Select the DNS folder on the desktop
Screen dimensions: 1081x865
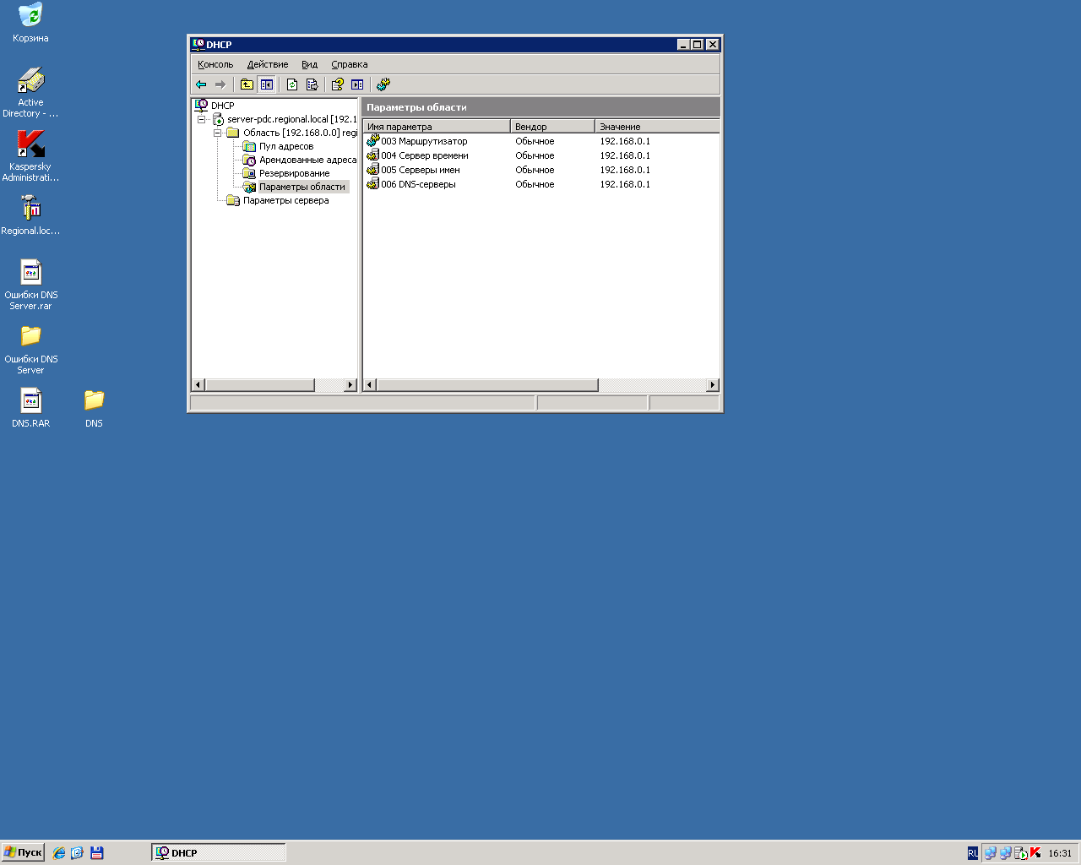coord(94,408)
